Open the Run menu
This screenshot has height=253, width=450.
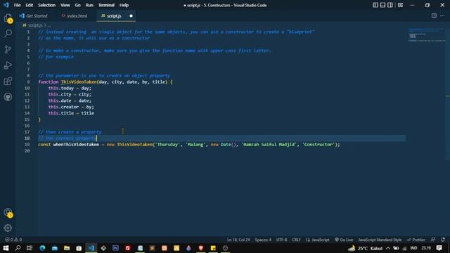tap(89, 5)
